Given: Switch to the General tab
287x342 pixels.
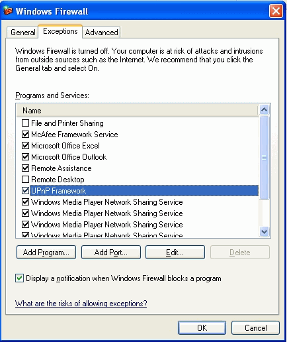Looking at the screenshot, I should [x=22, y=32].
